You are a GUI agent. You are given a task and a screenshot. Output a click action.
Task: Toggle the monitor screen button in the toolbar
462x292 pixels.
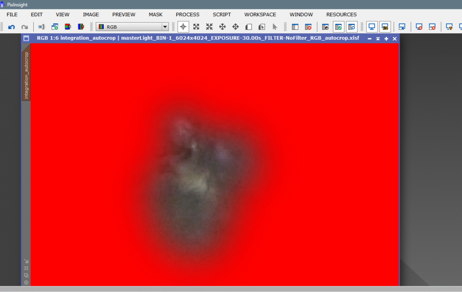tap(372, 27)
